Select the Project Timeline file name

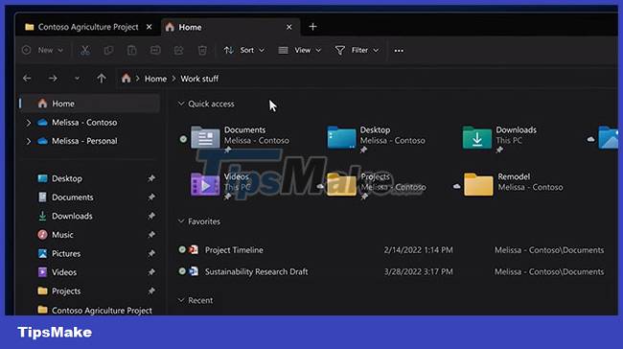pyautogui.click(x=234, y=250)
